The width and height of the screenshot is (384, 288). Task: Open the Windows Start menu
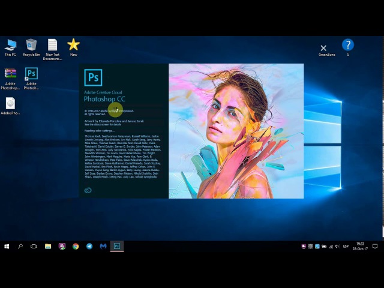7,247
